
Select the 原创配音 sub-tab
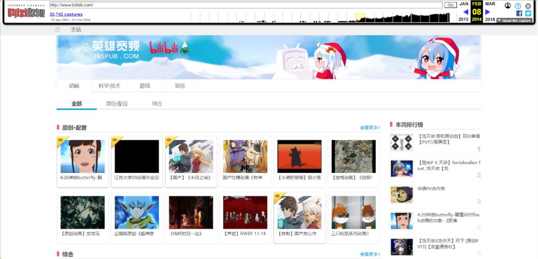(x=117, y=104)
